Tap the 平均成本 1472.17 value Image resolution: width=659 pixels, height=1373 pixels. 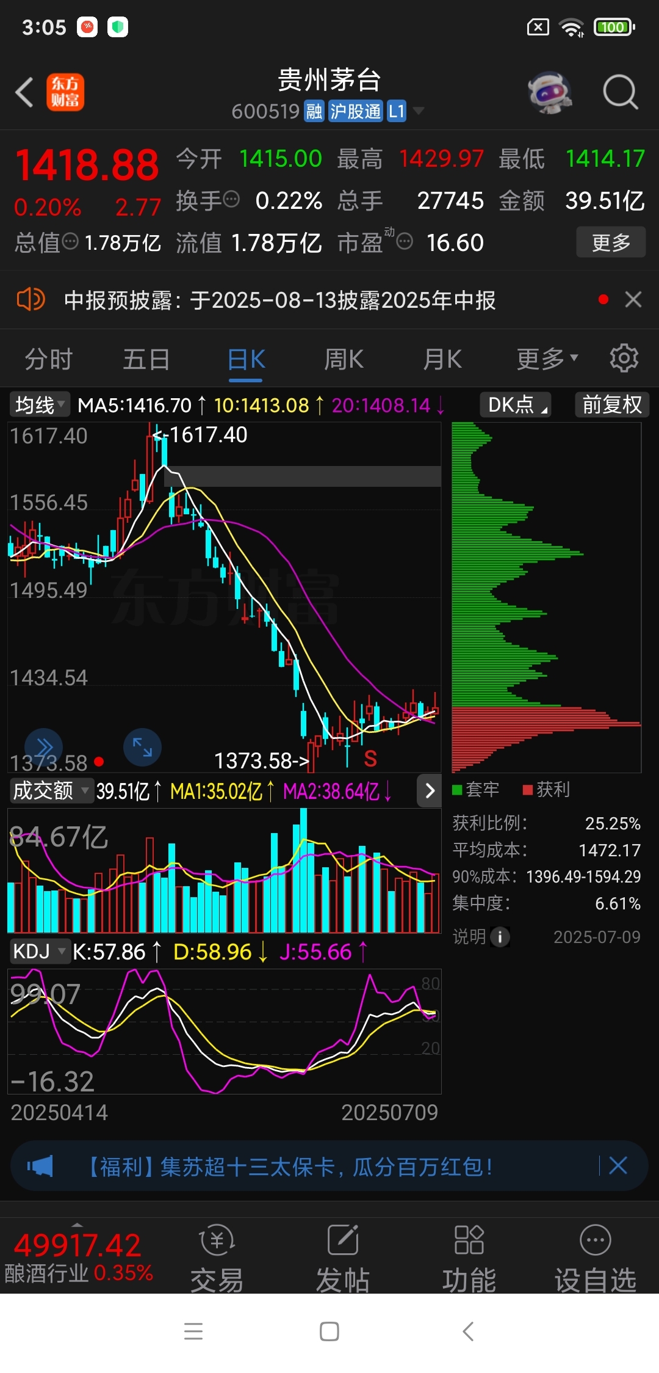610,850
